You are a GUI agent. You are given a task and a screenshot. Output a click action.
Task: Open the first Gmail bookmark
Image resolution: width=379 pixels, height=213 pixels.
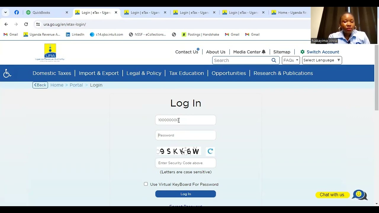point(11,35)
